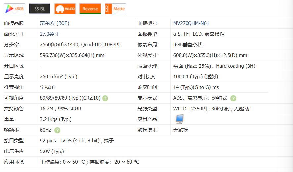Click the 应用产品 label
This screenshot has width=293, height=172.
pyautogui.click(x=147, y=119)
